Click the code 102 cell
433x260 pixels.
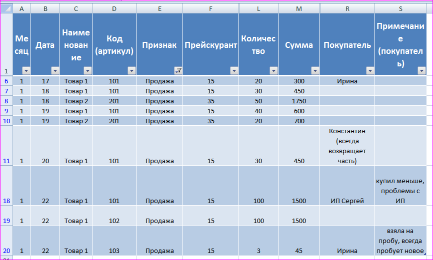114,216
